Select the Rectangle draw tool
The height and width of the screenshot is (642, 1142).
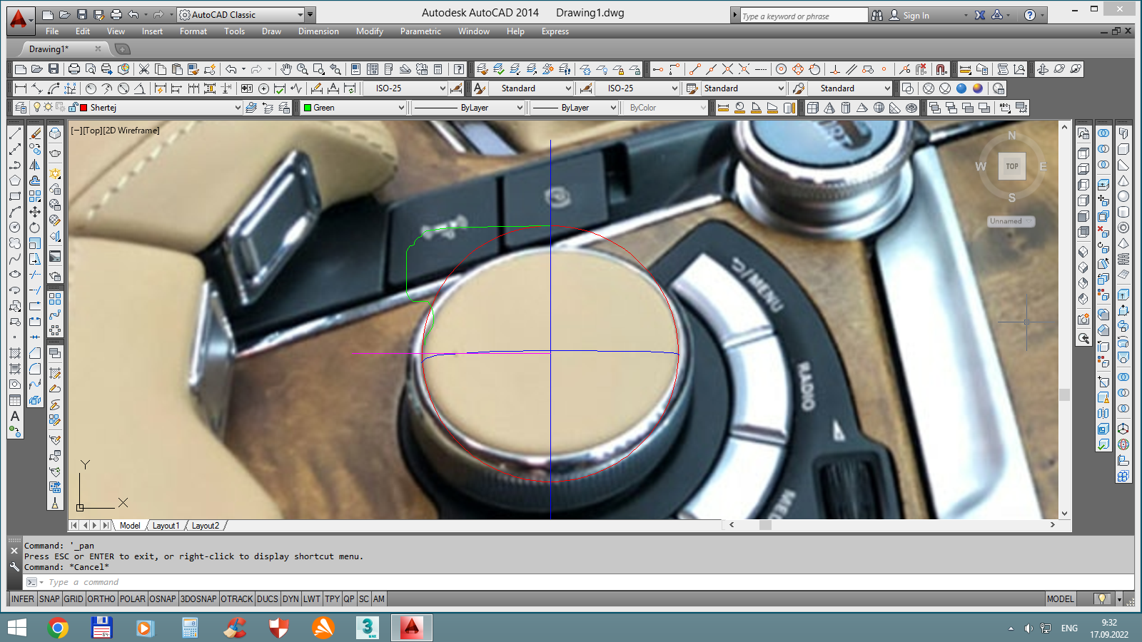tap(14, 196)
